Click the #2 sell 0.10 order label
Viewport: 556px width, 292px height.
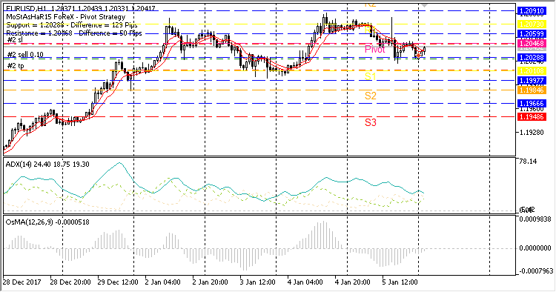[x=25, y=55]
